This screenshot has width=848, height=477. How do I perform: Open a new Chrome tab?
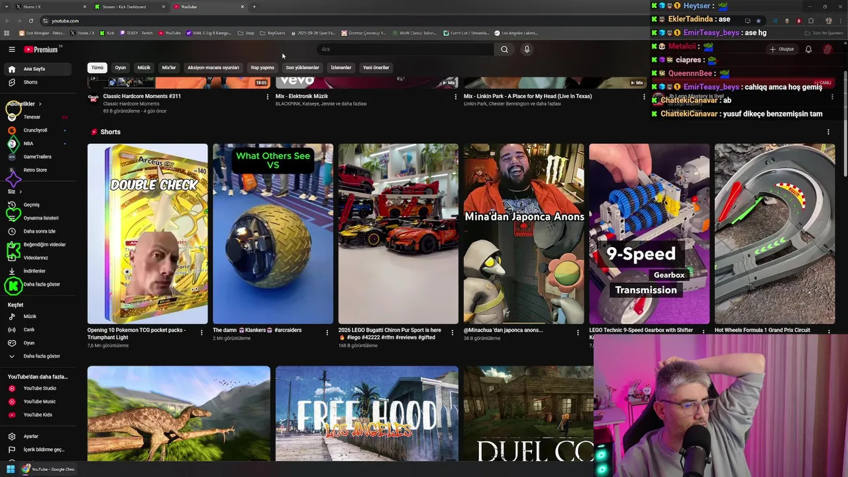pyautogui.click(x=254, y=7)
